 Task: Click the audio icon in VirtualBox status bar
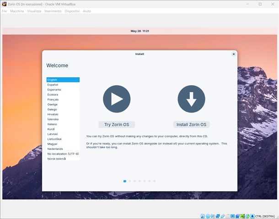coord(213,216)
